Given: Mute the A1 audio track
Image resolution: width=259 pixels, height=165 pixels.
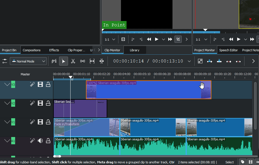Looking at the screenshot, I should (40, 141).
